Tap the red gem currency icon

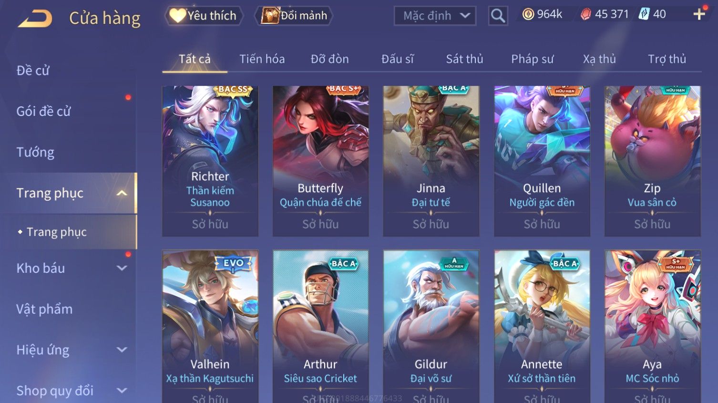(x=585, y=14)
